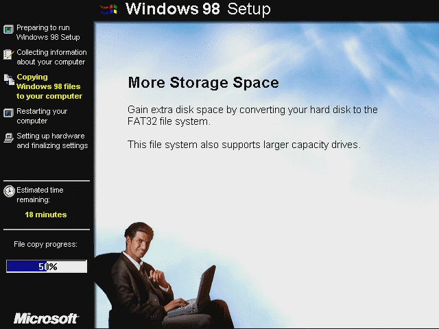Screen dimensions: 439x329
Task: Click the Setting up hardware computer icon
Action: click(x=9, y=138)
